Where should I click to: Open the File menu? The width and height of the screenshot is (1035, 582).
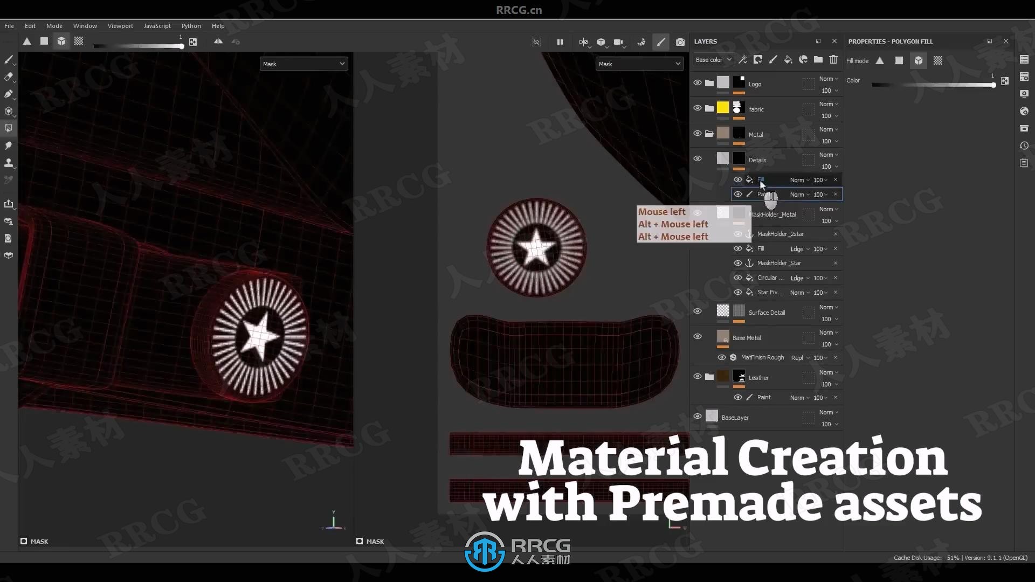(9, 26)
